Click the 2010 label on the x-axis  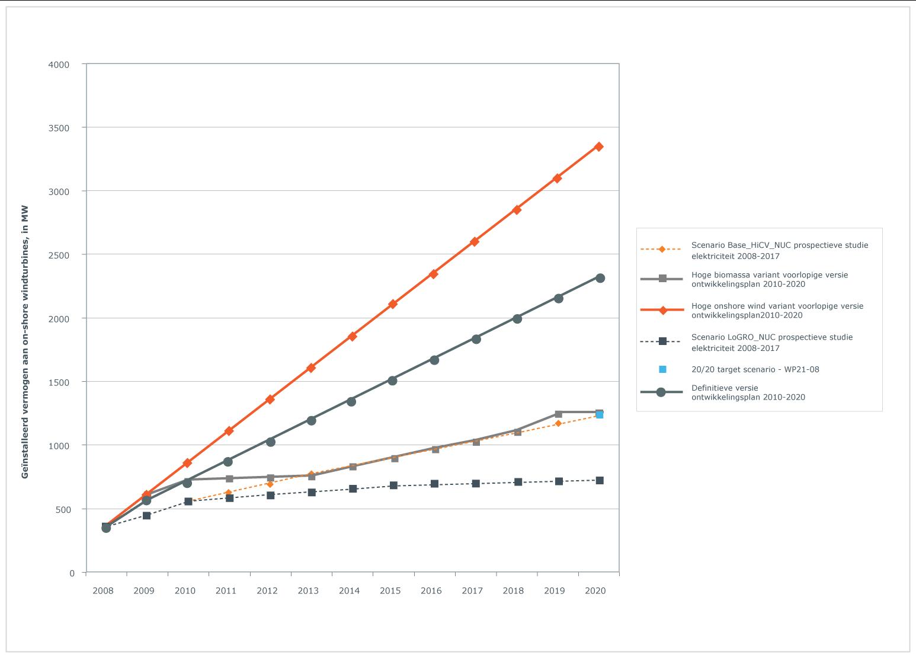[185, 591]
